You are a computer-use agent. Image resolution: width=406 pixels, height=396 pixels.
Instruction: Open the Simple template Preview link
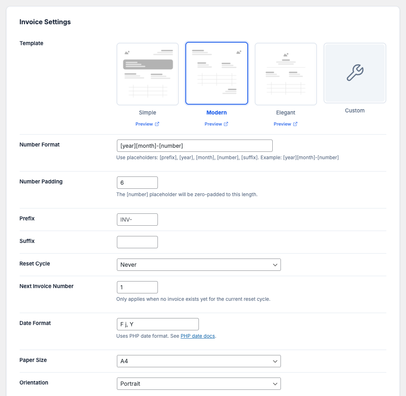click(x=144, y=124)
